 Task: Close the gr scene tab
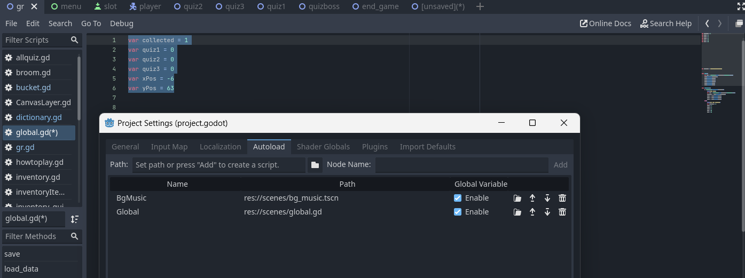(x=34, y=7)
